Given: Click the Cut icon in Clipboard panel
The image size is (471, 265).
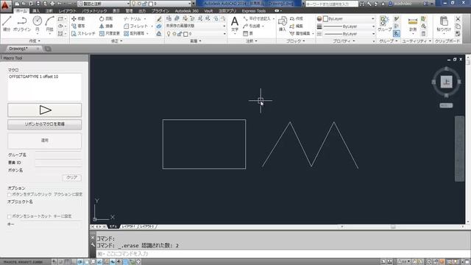Looking at the screenshot, I should pos(458,19).
